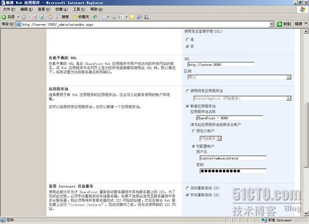Open the Tools (工具) menu
309x224 pixels.
pyautogui.click(x=79, y=9)
